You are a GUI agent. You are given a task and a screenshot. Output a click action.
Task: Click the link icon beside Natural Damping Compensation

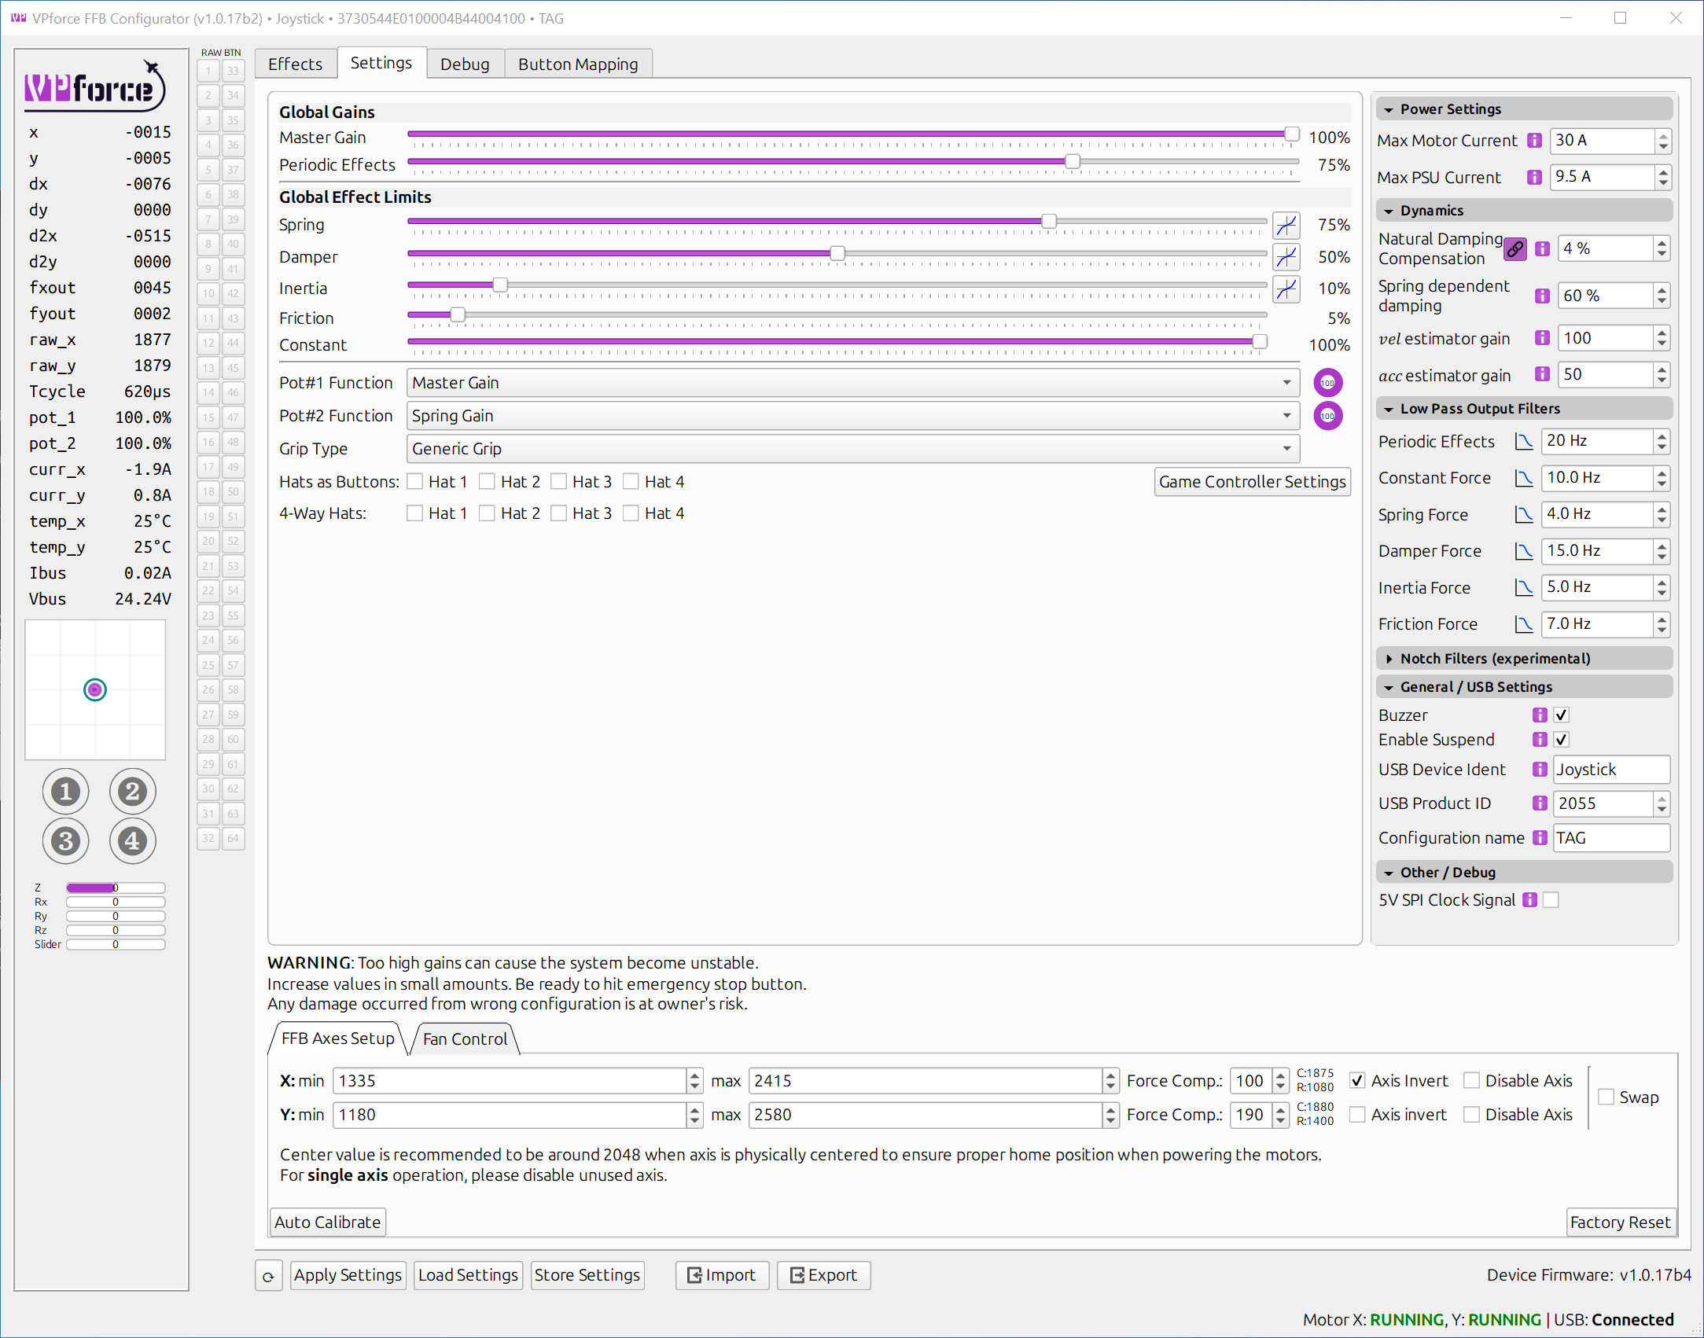coord(1514,249)
